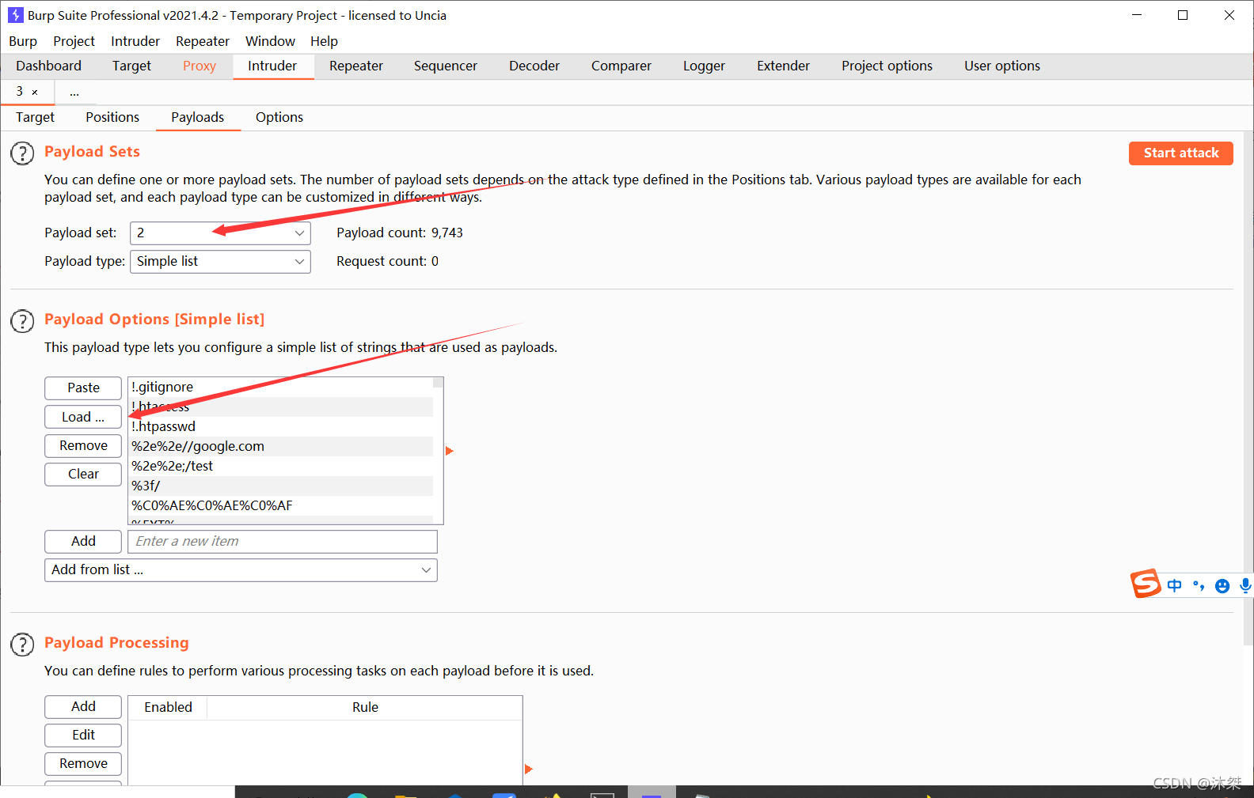Select the %2e%2e//google.com payload entry
The width and height of the screenshot is (1254, 798).
click(280, 447)
